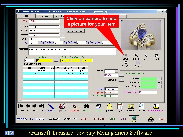Go to last record arrow

(x=41, y=106)
